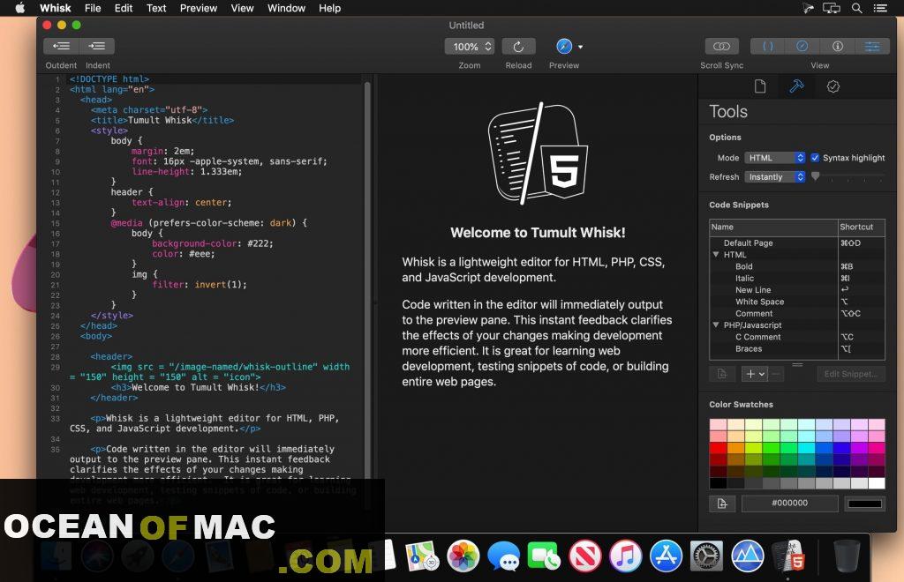Collapse the HTML snippet group
The height and width of the screenshot is (582, 904).
coord(716,255)
